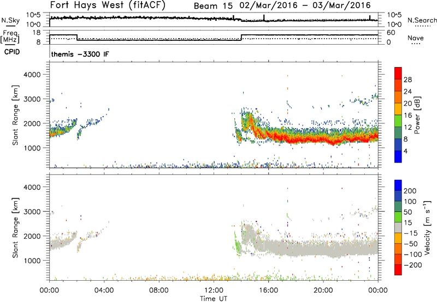Click the "20:00" time axis label
The width and height of the screenshot is (437, 302).
[323, 291]
